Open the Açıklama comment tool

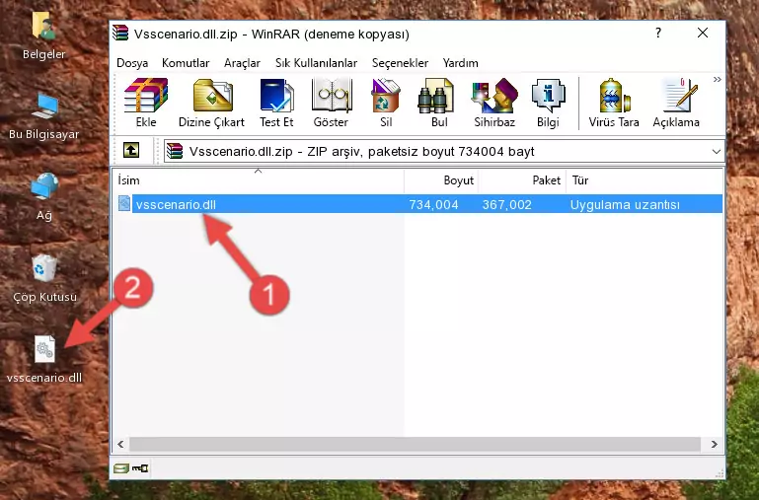pyautogui.click(x=676, y=103)
